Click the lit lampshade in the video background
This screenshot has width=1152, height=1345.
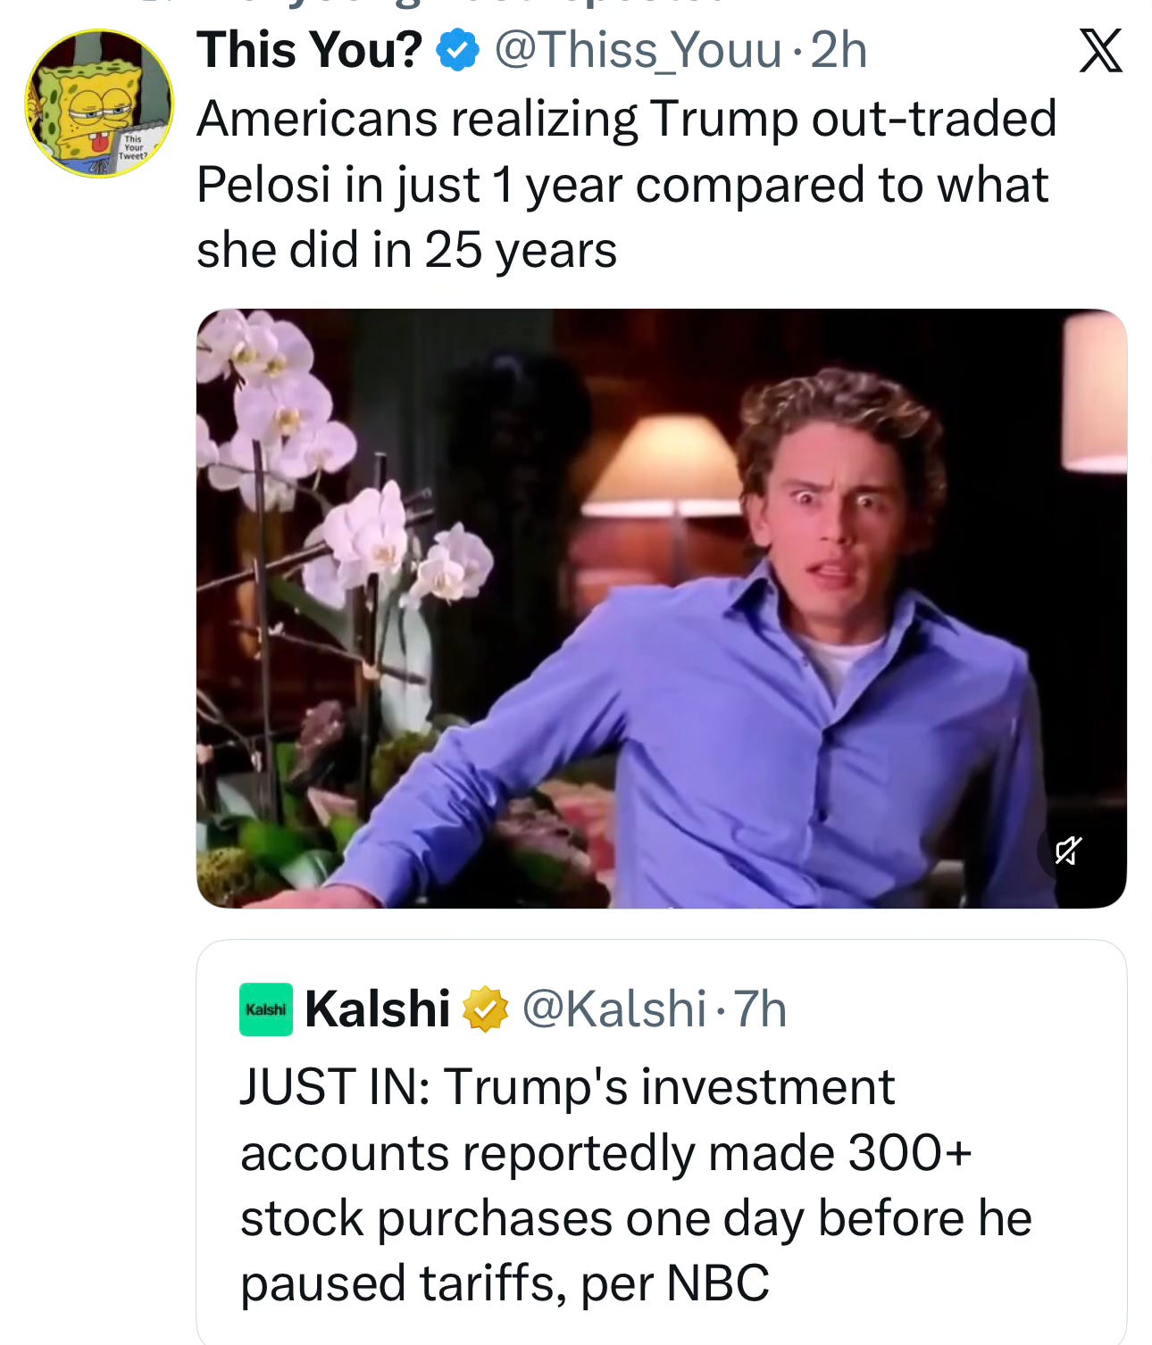click(665, 464)
